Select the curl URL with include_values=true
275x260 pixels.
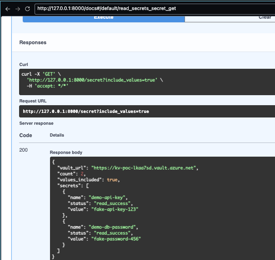coord(92,80)
